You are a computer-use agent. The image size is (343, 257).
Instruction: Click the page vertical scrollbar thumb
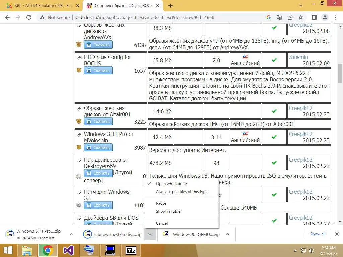point(340,73)
